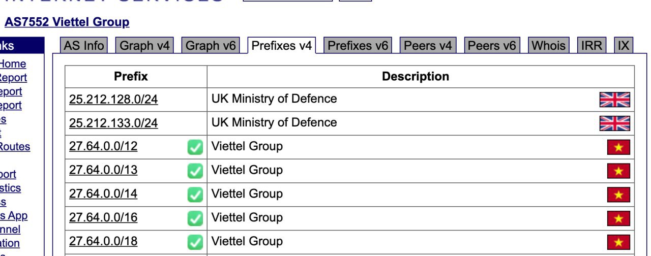Click UK flag icon for 25.212.133.0/24
Image resolution: width=651 pixels, height=256 pixels.
coord(614,123)
